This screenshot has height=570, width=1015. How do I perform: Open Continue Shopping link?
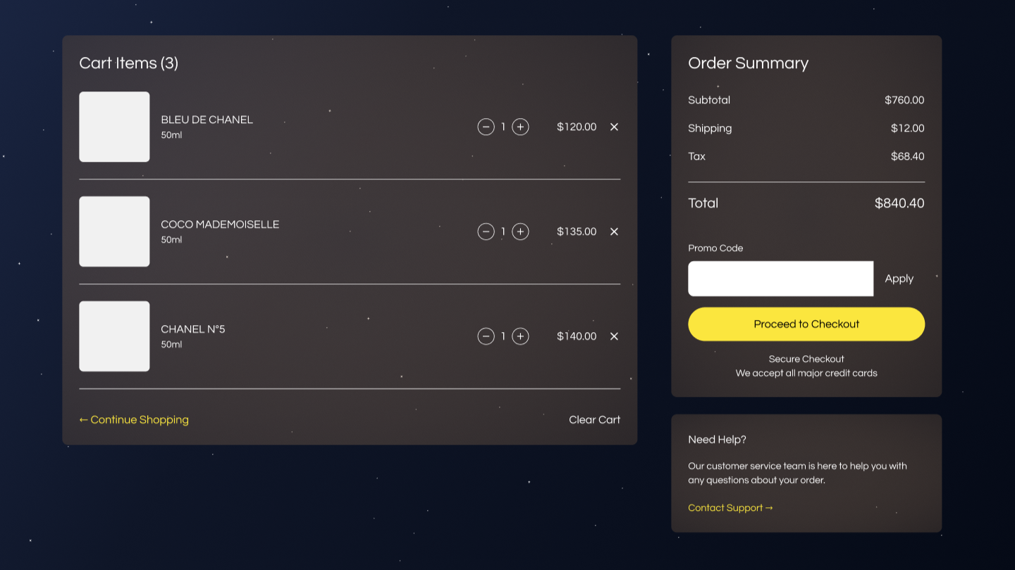(x=133, y=419)
